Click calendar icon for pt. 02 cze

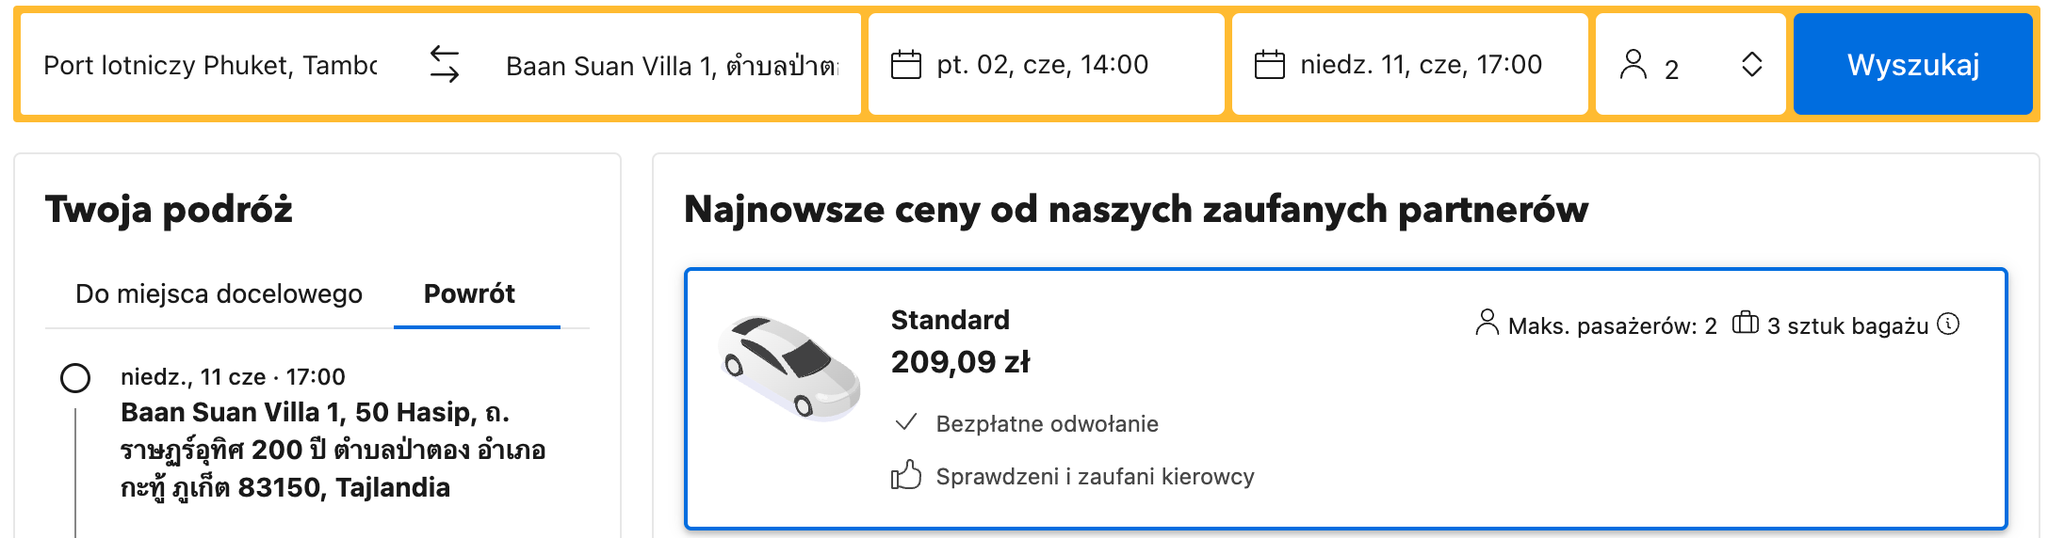tap(906, 65)
